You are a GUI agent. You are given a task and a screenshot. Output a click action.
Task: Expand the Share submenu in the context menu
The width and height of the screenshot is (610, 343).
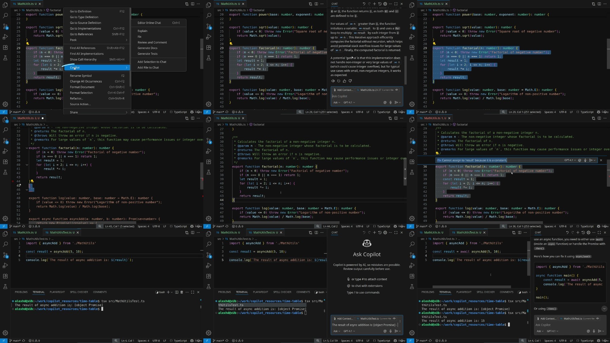(x=97, y=112)
